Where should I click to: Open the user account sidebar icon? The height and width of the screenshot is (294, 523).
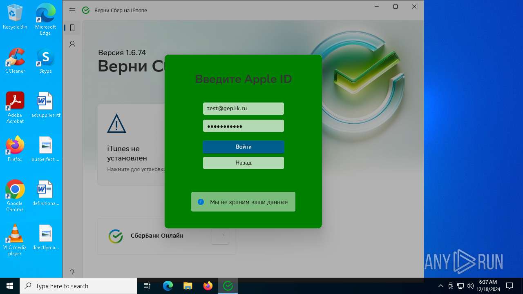click(72, 44)
